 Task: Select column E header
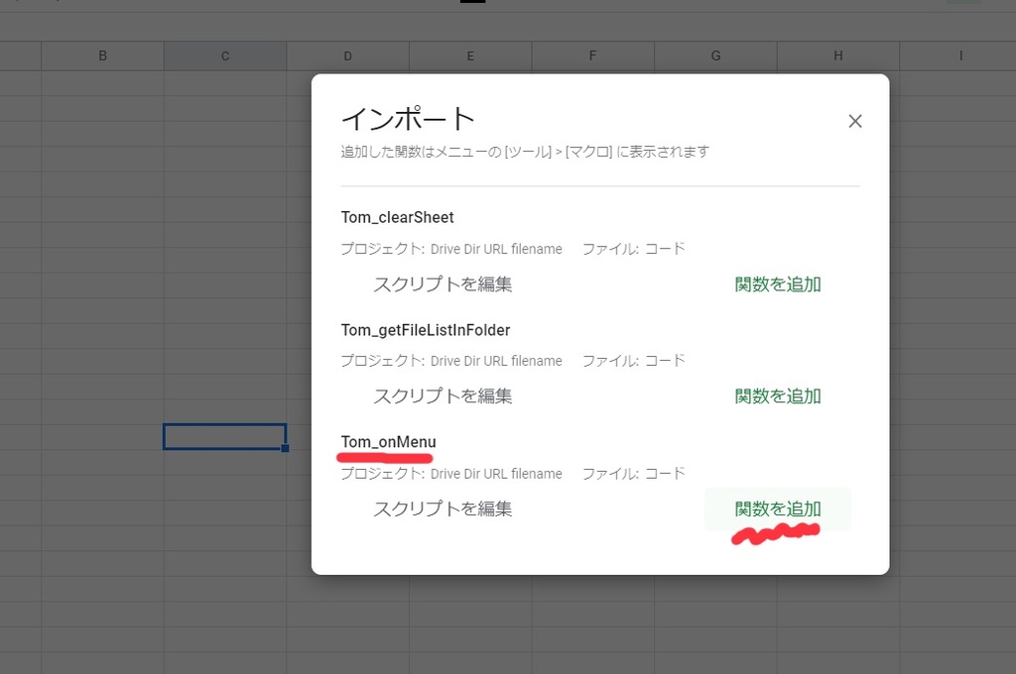tap(470, 56)
